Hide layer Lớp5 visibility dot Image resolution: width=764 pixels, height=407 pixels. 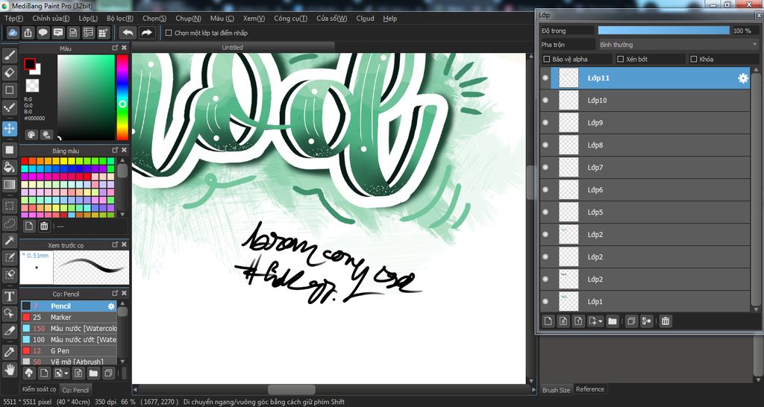coord(545,212)
